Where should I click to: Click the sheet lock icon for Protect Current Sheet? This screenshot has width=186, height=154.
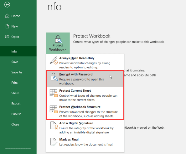pos(54,93)
